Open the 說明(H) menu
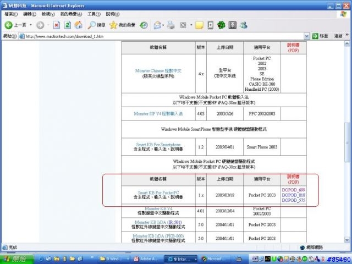352x264 pixels. pyautogui.click(x=113, y=14)
